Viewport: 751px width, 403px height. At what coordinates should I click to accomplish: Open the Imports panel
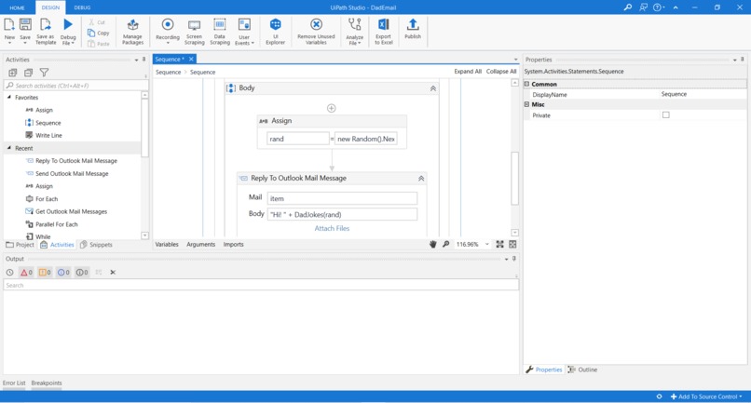233,244
